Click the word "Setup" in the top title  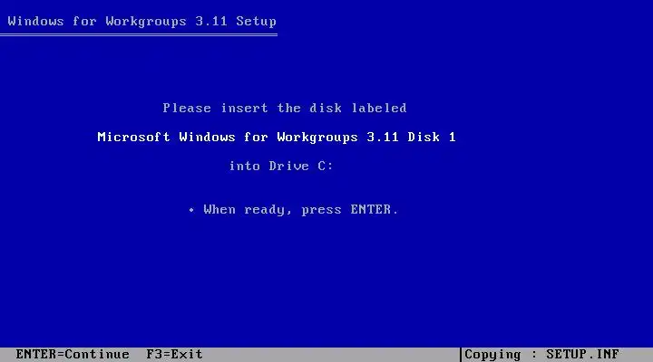pyautogui.click(x=256, y=21)
